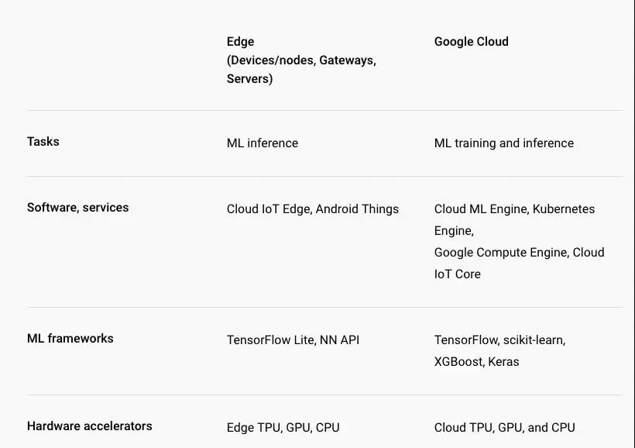Click the "Google Cloud" column header
The height and width of the screenshot is (448, 635).
[x=471, y=42]
